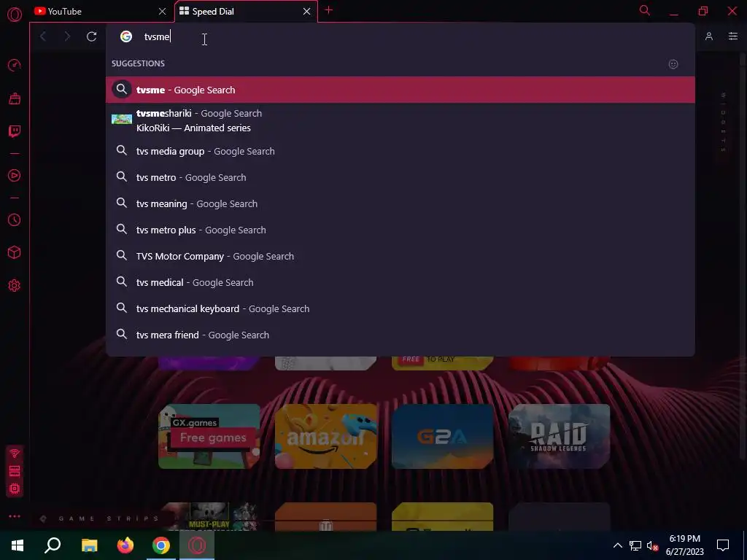This screenshot has height=560, width=747.
Task: Choose 'tvs mera friend' suggestion
Action: point(400,335)
